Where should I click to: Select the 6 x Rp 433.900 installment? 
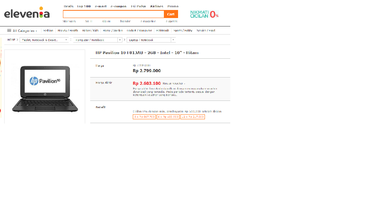click(168, 117)
